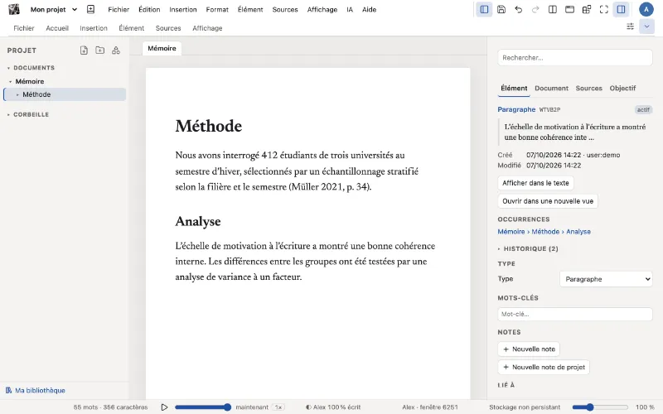This screenshot has width=663, height=414.
Task: Select Méthode in the project tree
Action: click(65, 94)
